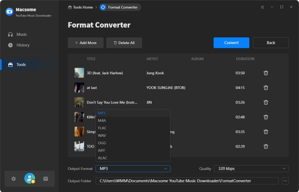Delete the 'at last' track
This screenshot has width=299, height=192.
(x=266, y=88)
